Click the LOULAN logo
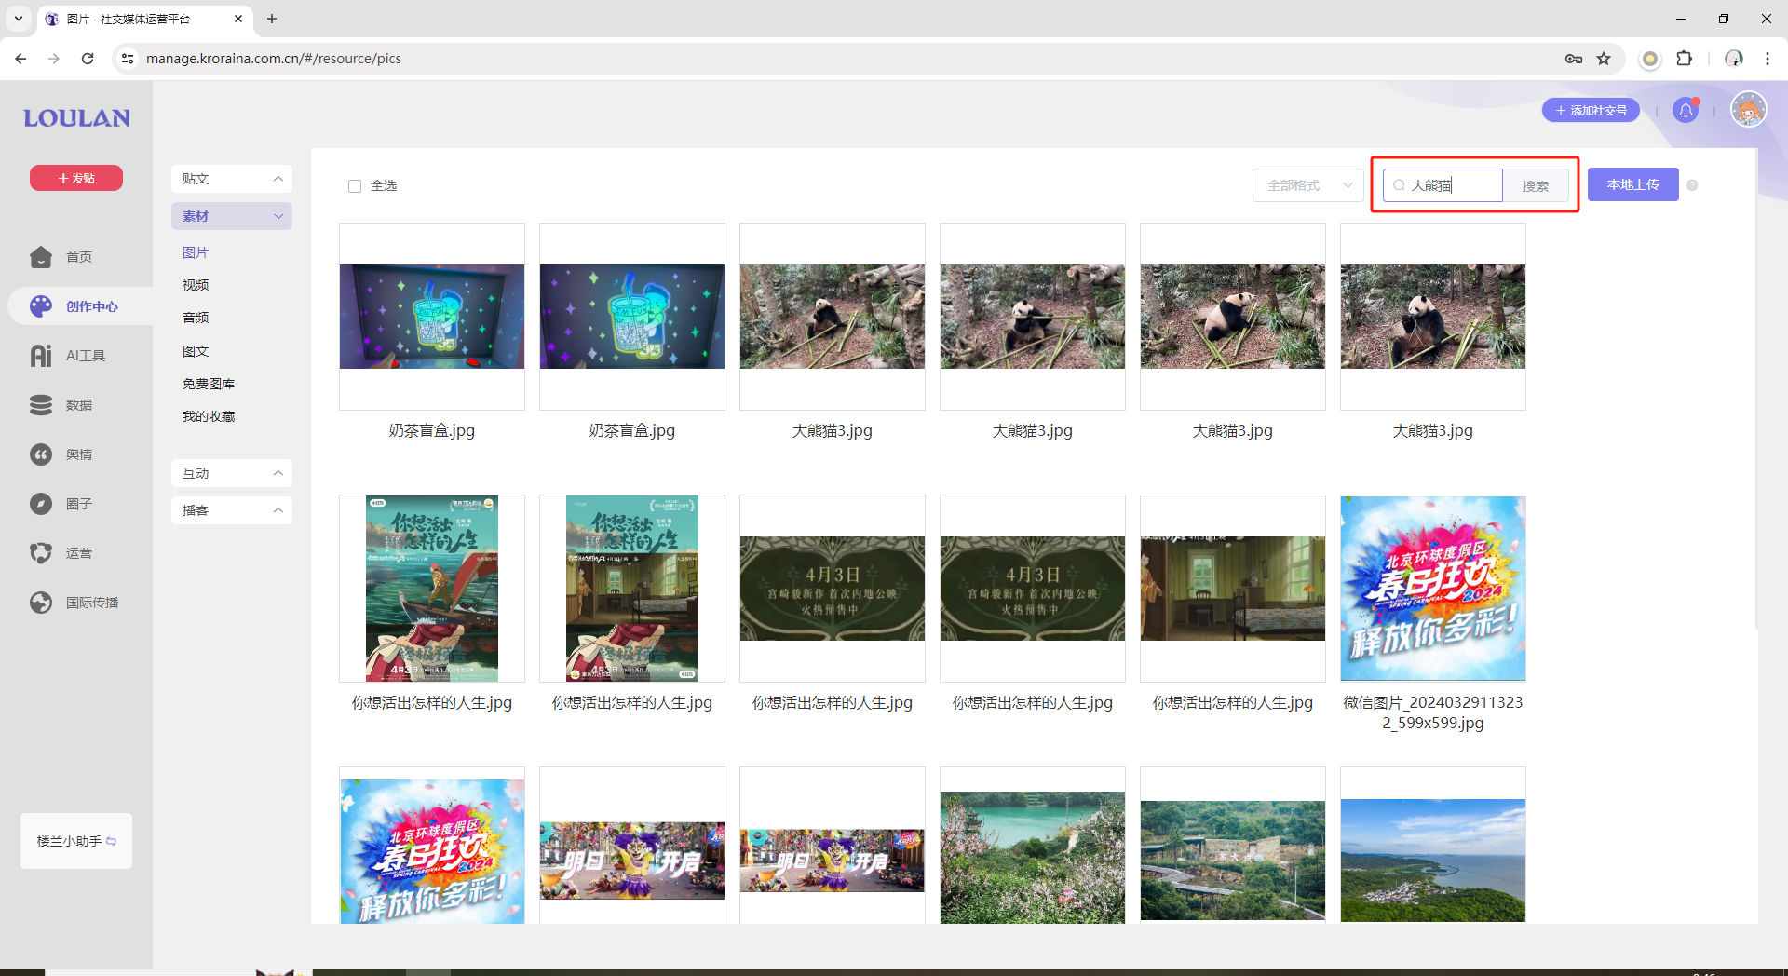This screenshot has width=1788, height=976. coord(76,118)
